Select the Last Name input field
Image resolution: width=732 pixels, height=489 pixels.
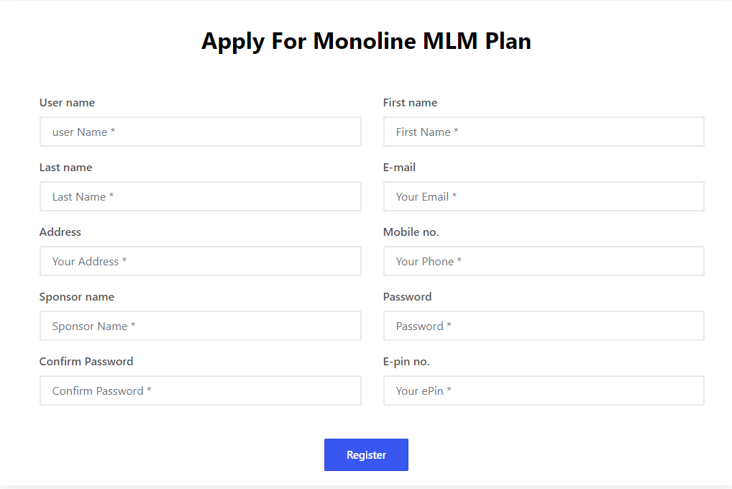point(200,197)
